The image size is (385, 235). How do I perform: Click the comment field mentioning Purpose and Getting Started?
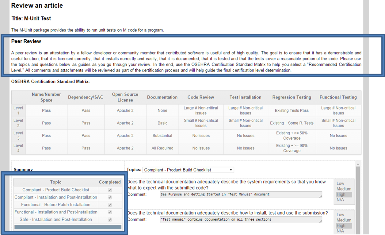pos(241,195)
